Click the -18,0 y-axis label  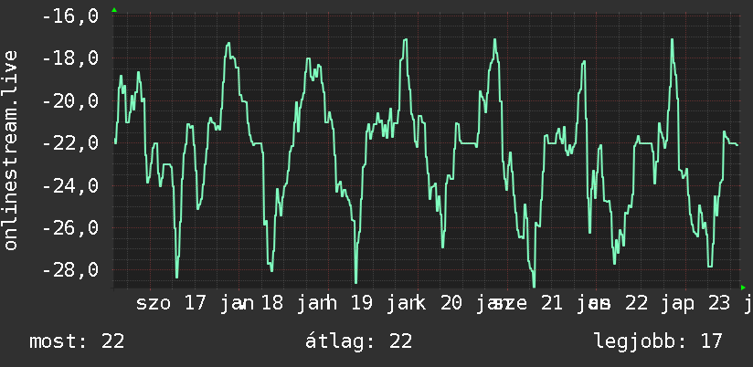(70, 59)
